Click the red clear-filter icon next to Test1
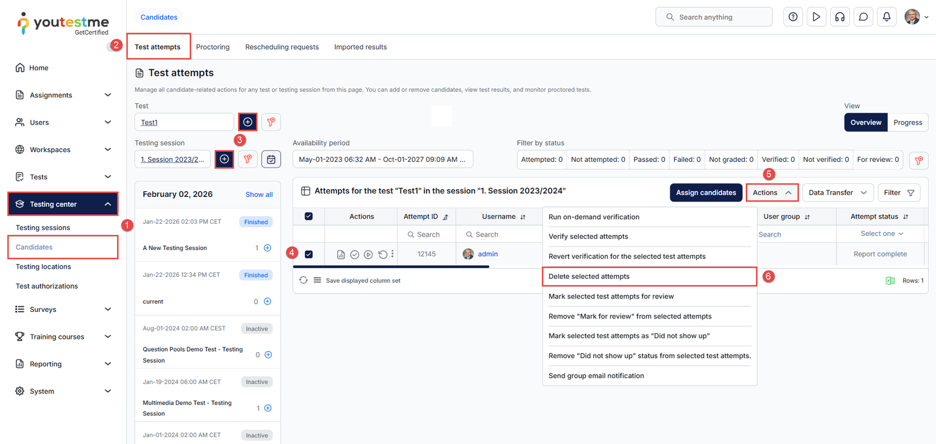 (x=271, y=122)
